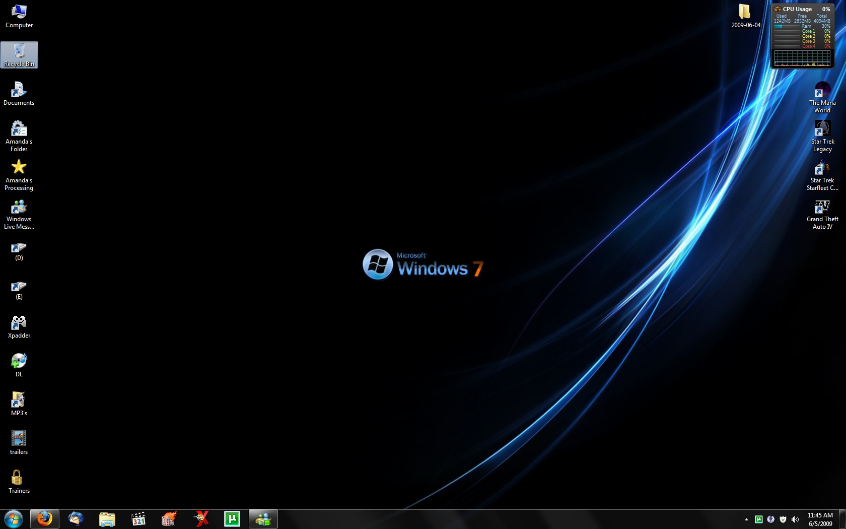Click the Core 4 usage bar
The image size is (846, 529).
tap(787, 46)
